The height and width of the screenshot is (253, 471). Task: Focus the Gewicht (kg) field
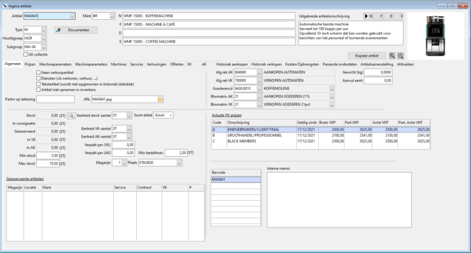point(378,73)
